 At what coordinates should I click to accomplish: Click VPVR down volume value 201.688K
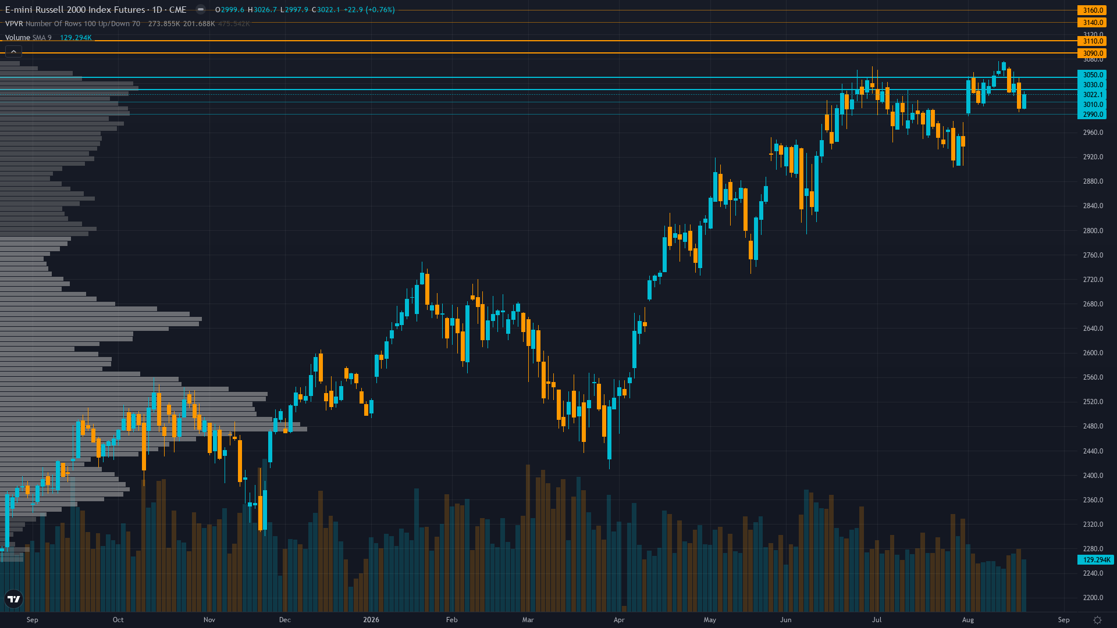199,24
